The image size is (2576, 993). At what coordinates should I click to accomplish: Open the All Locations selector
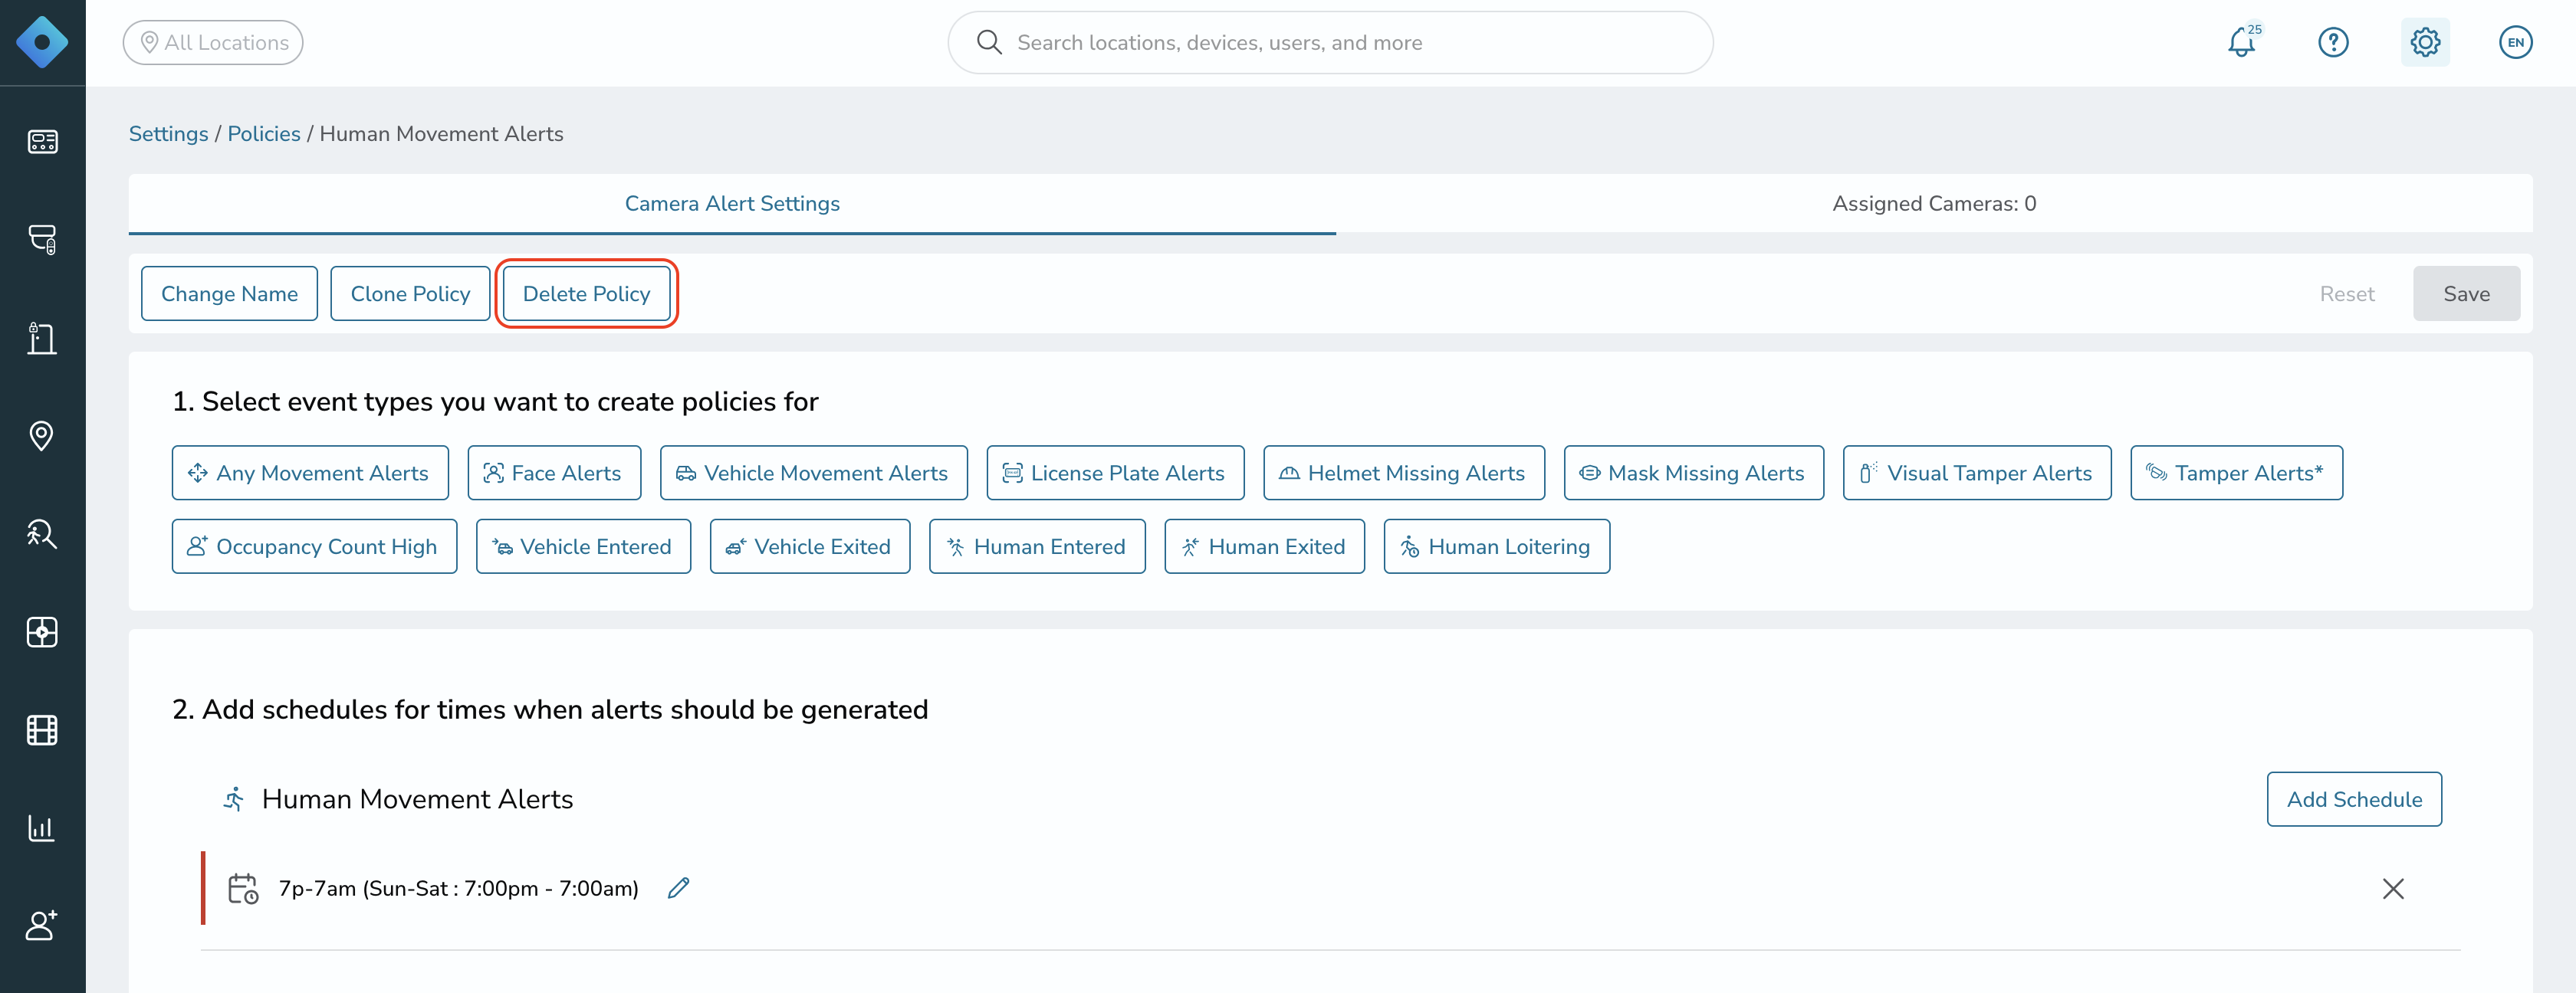[x=213, y=42]
